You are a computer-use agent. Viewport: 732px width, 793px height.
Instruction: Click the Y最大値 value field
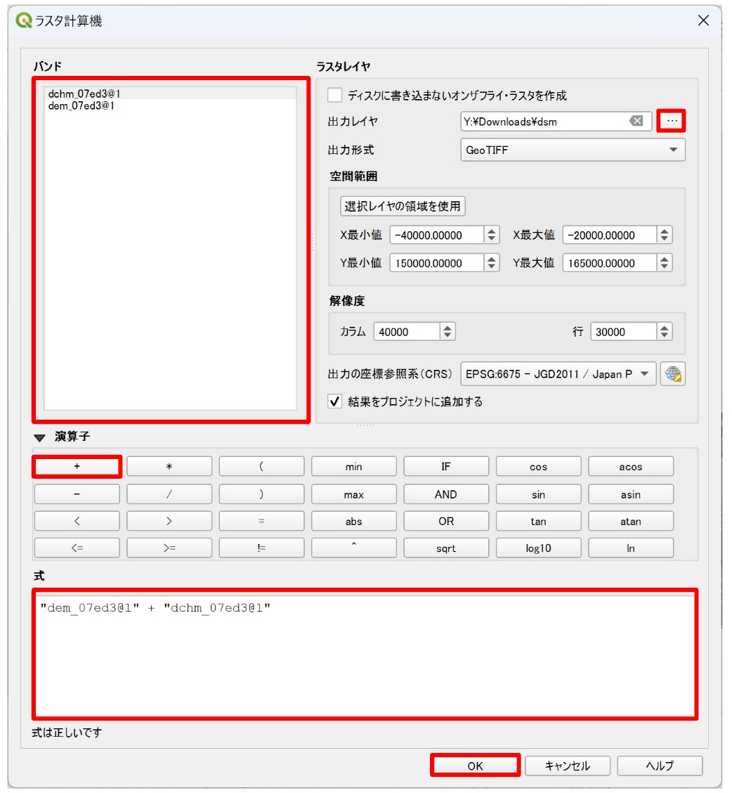coord(610,263)
